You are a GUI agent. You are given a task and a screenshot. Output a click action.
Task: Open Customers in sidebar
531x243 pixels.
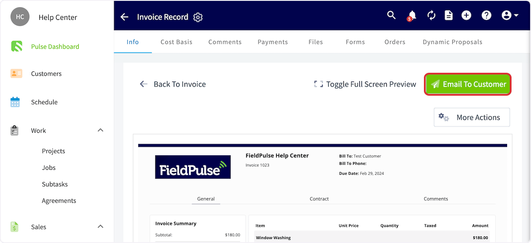[x=46, y=74]
